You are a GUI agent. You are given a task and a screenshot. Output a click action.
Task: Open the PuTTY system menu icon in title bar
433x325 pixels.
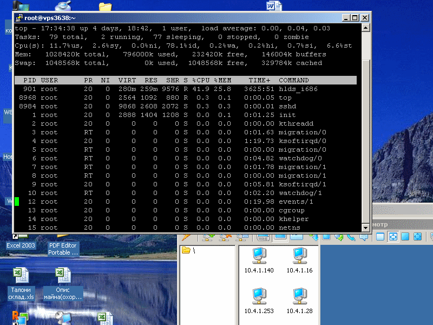(x=19, y=18)
